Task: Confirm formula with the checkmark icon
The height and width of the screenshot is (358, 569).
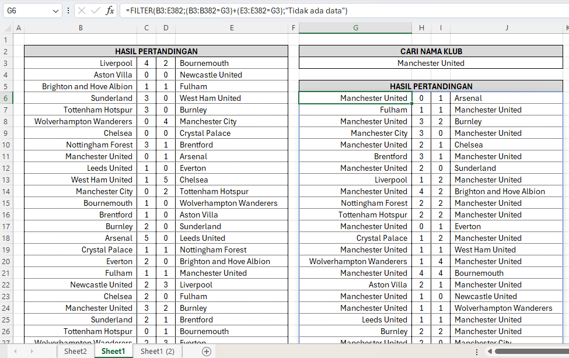Action: coord(96,11)
